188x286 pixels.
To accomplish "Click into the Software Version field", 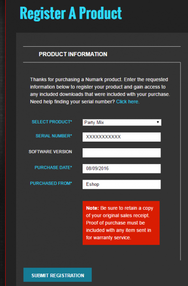I will point(122,153).
